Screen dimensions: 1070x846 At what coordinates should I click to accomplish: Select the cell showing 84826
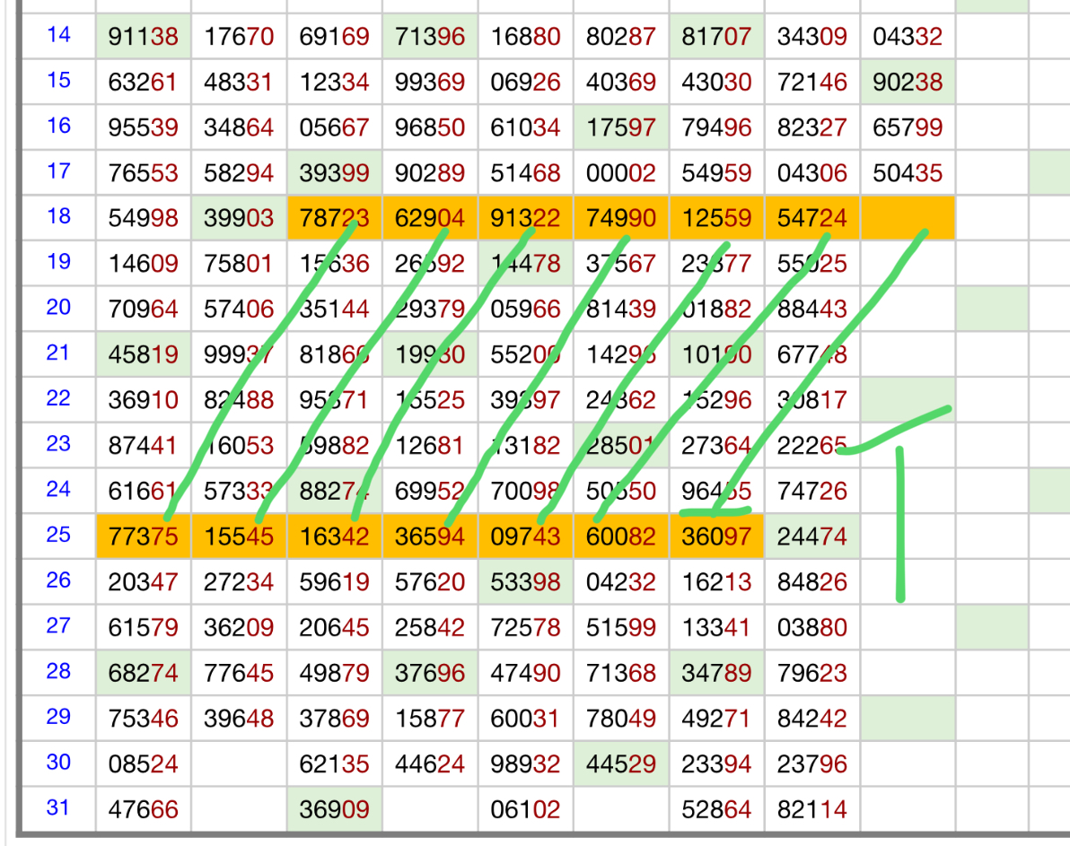point(812,581)
